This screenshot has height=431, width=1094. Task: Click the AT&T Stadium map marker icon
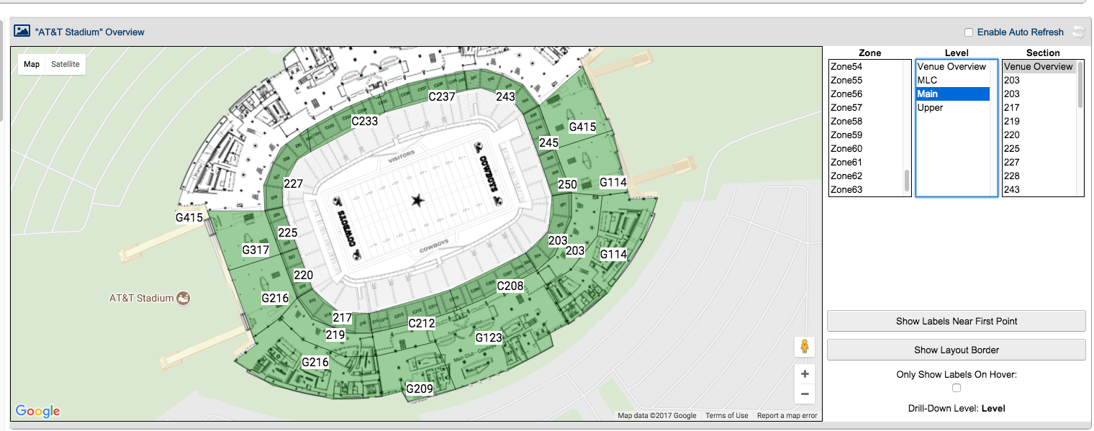pyautogui.click(x=184, y=298)
